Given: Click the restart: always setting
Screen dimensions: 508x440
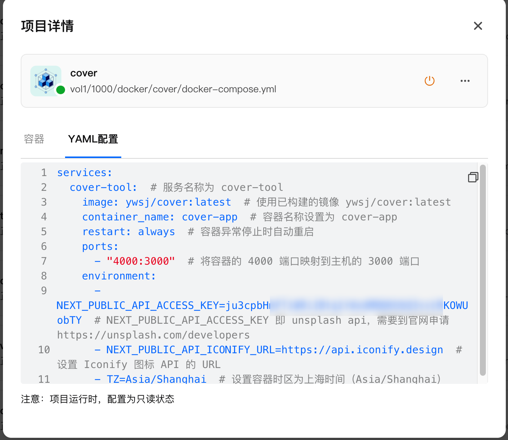Looking at the screenshot, I should [x=128, y=231].
